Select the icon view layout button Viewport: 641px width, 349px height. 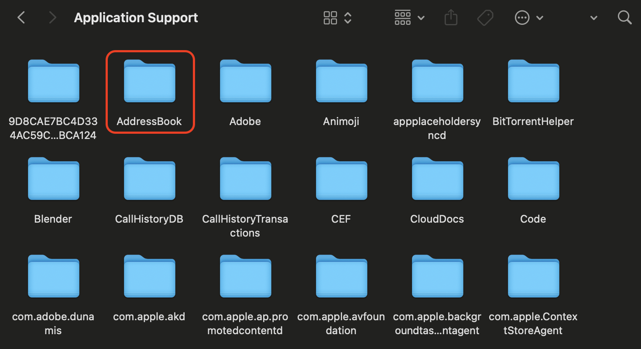tap(330, 17)
